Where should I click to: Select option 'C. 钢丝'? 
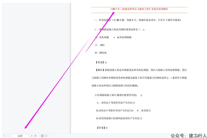(100, 45)
